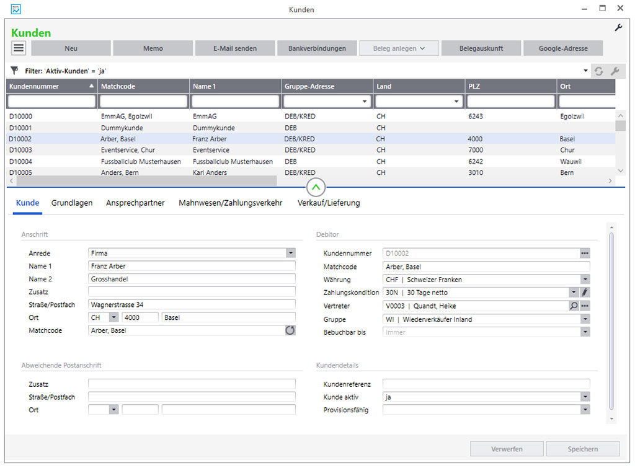Search Vertreter with the magnifier icon
The height and width of the screenshot is (468, 635).
point(574,306)
